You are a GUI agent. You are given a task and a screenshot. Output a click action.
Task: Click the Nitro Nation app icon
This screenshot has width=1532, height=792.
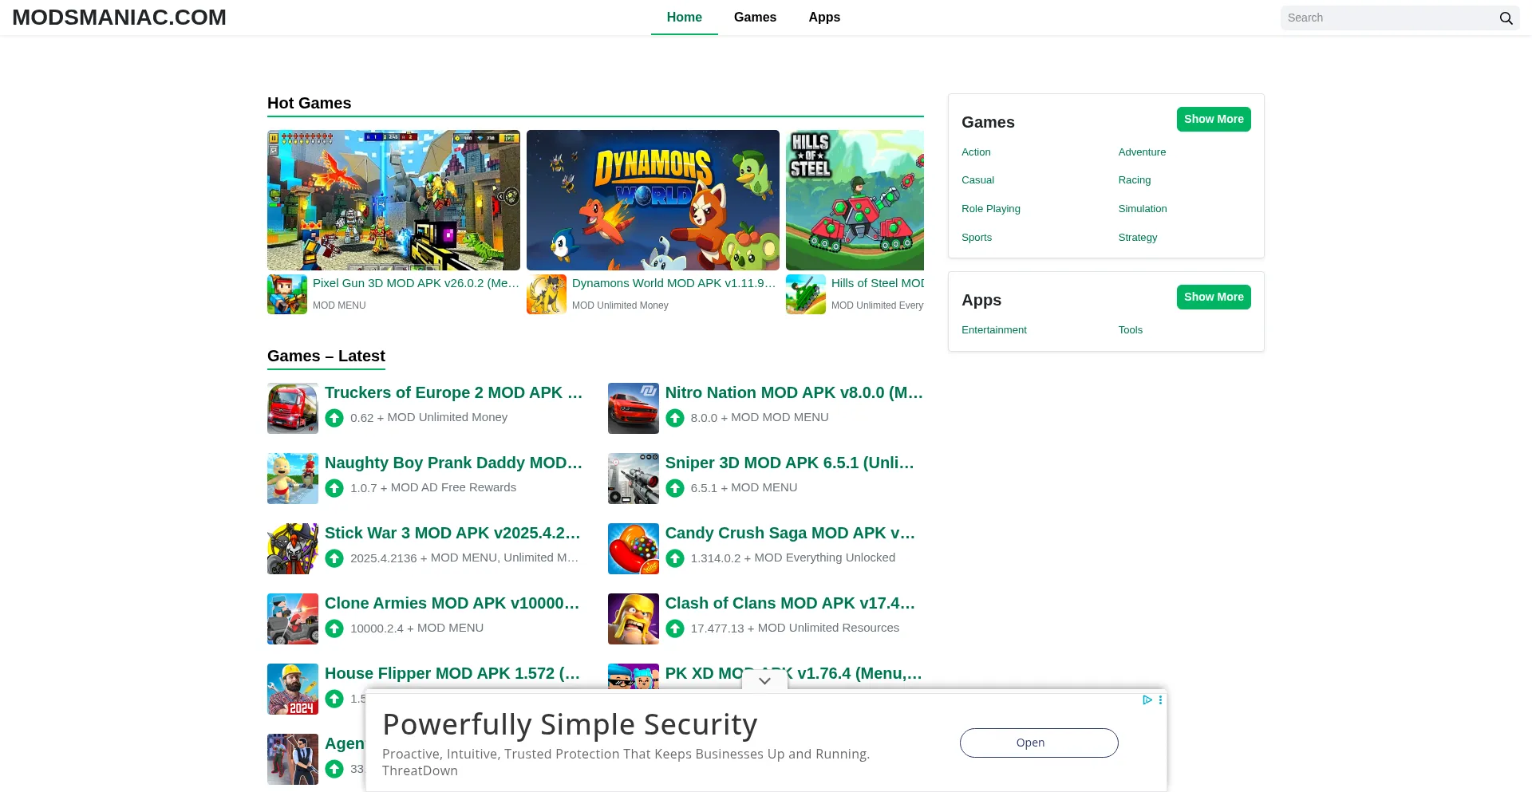tap(633, 408)
